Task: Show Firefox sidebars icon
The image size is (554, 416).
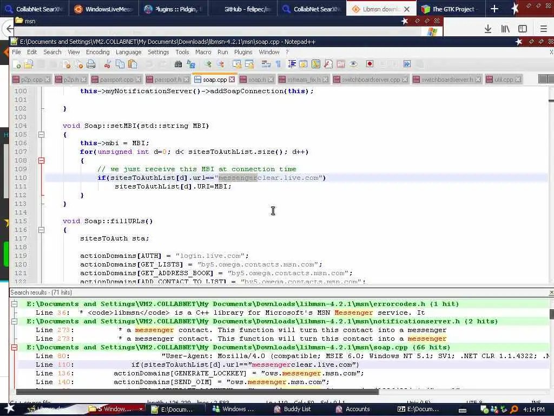Action: [x=523, y=29]
